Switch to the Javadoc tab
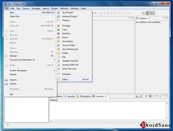 [x=70, y=96]
